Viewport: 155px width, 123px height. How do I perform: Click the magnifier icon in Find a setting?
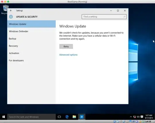(x=125, y=17)
